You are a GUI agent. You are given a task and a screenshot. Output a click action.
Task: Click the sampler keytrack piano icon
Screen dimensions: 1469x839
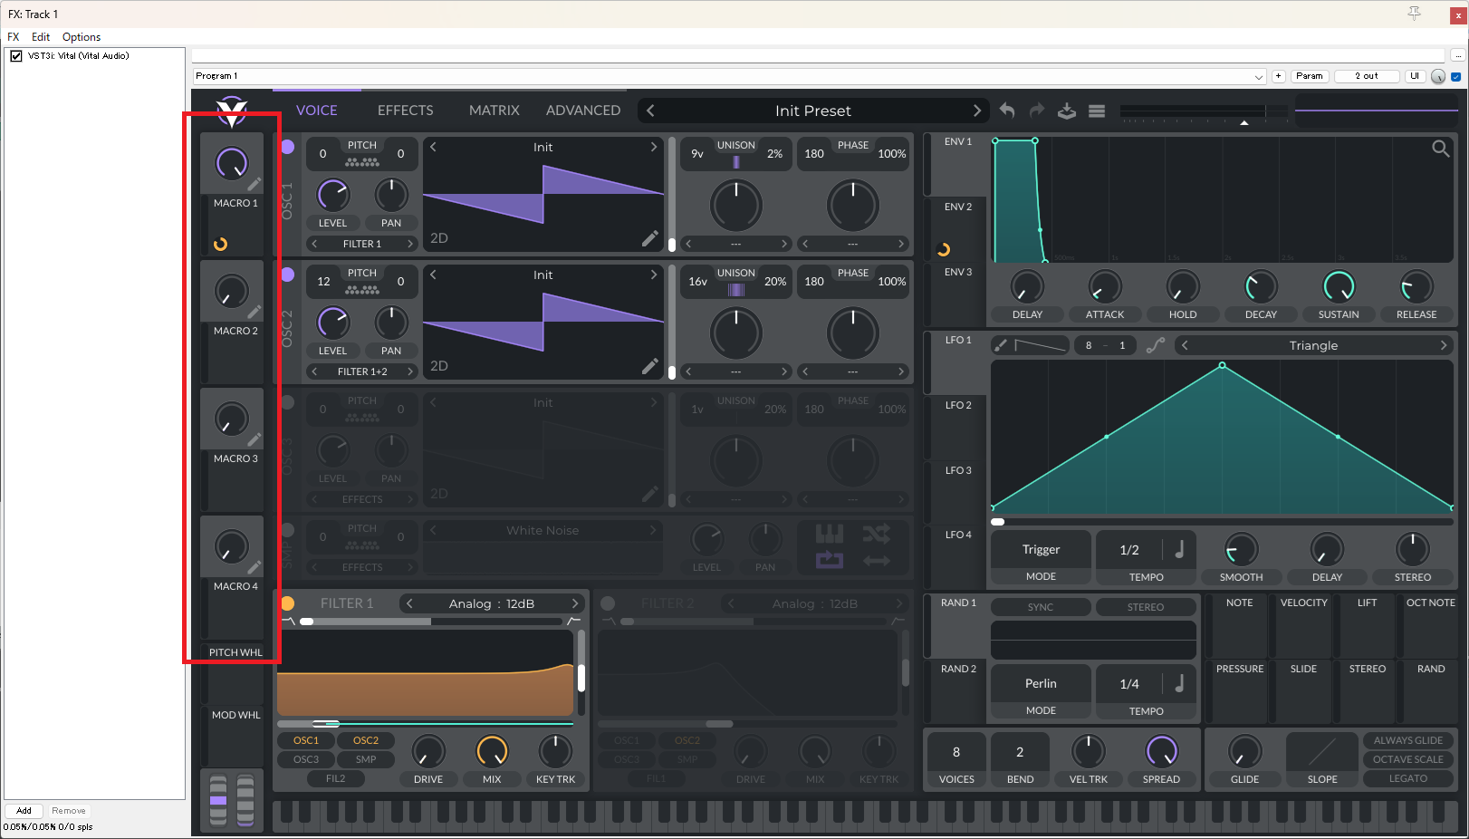[x=830, y=534]
